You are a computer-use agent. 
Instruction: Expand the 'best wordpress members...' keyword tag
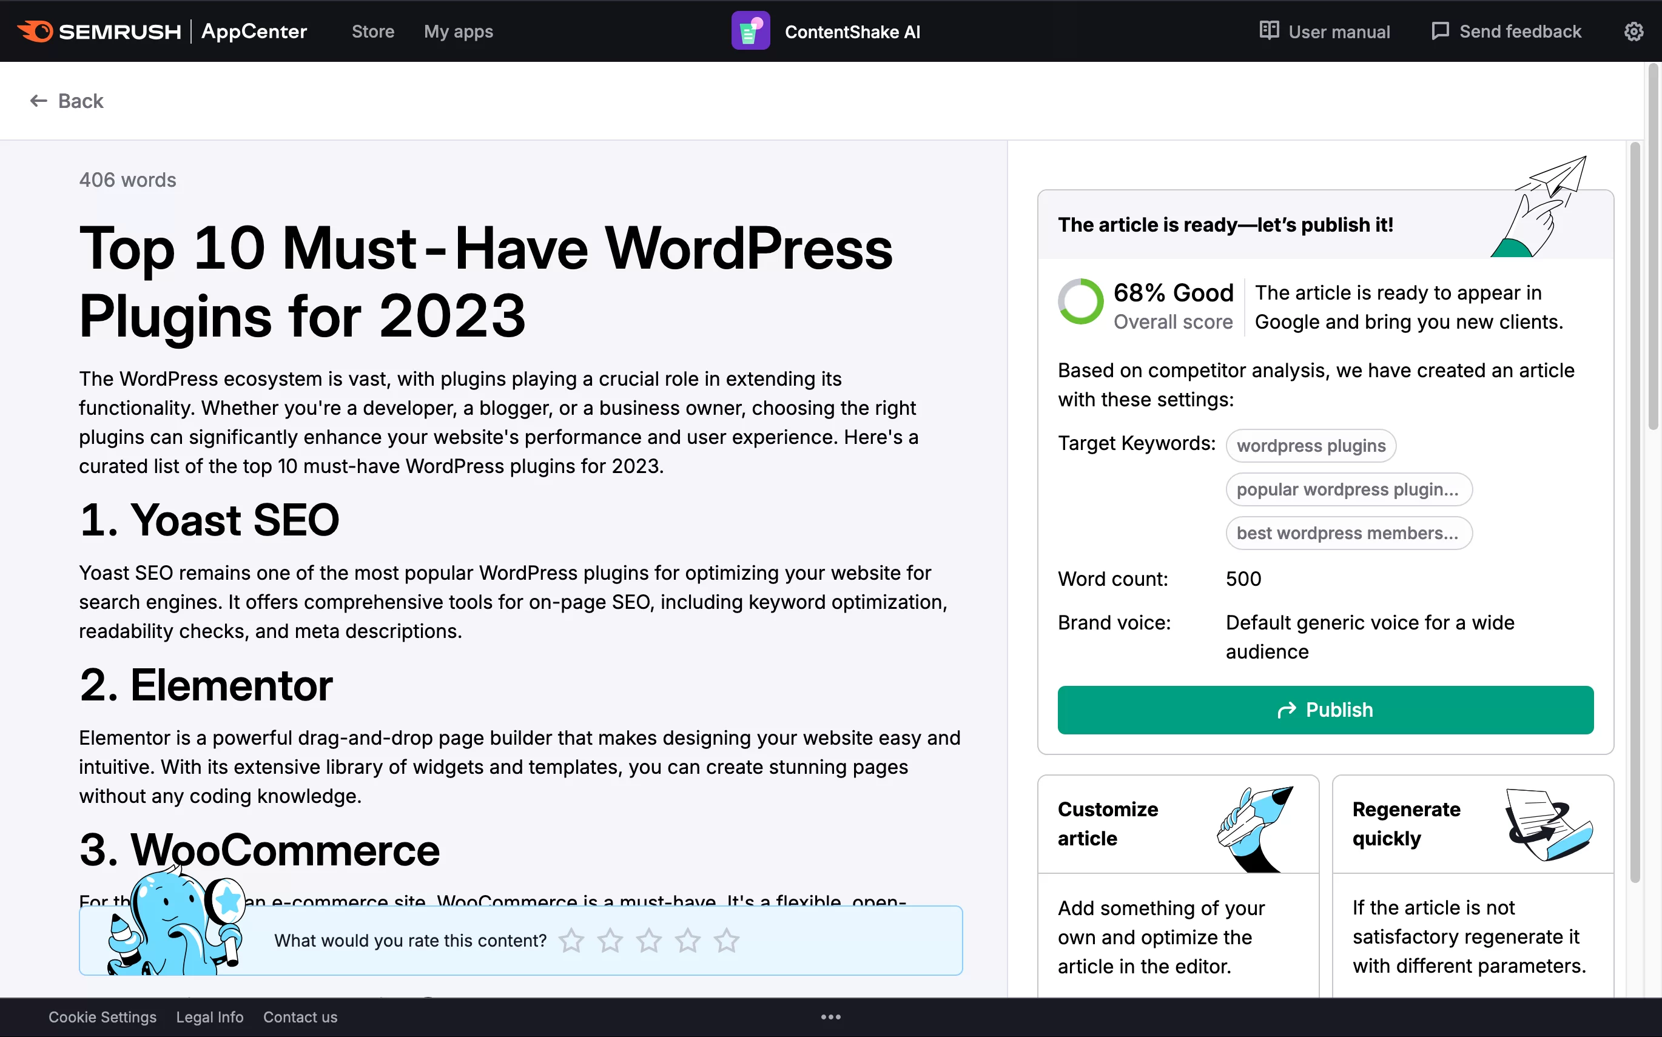coord(1348,533)
